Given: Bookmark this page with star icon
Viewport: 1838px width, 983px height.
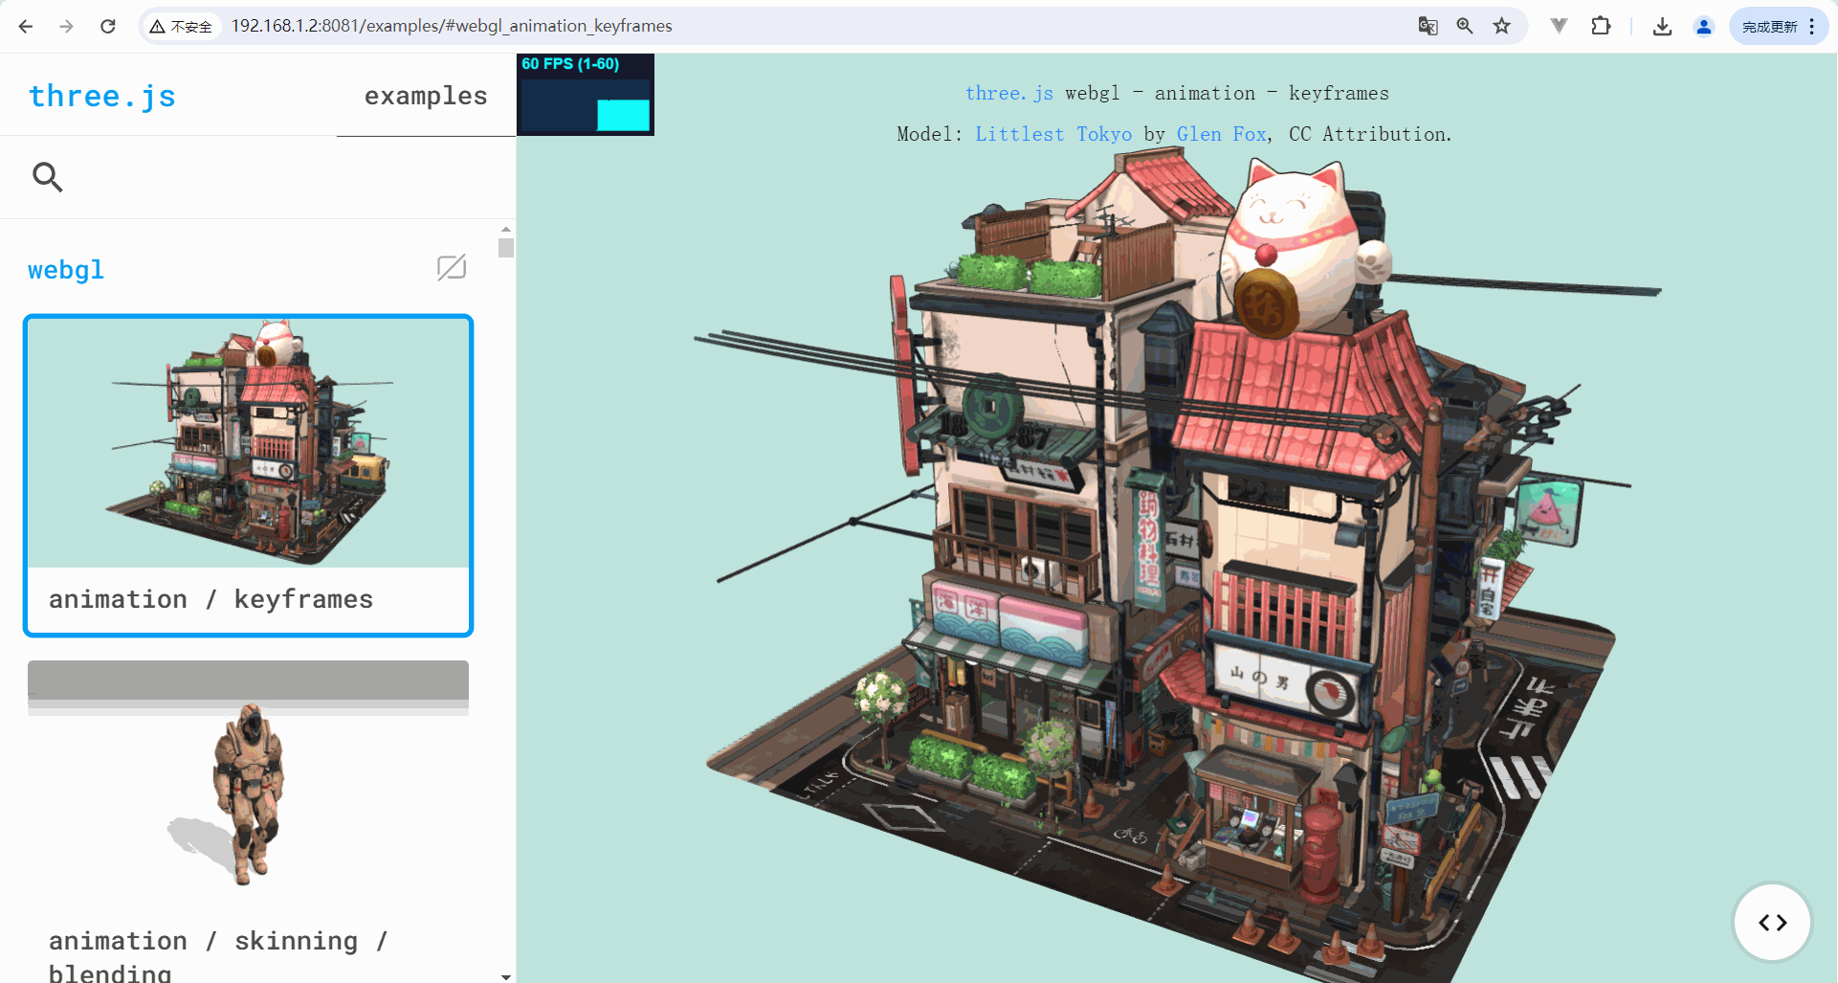Looking at the screenshot, I should (x=1502, y=26).
